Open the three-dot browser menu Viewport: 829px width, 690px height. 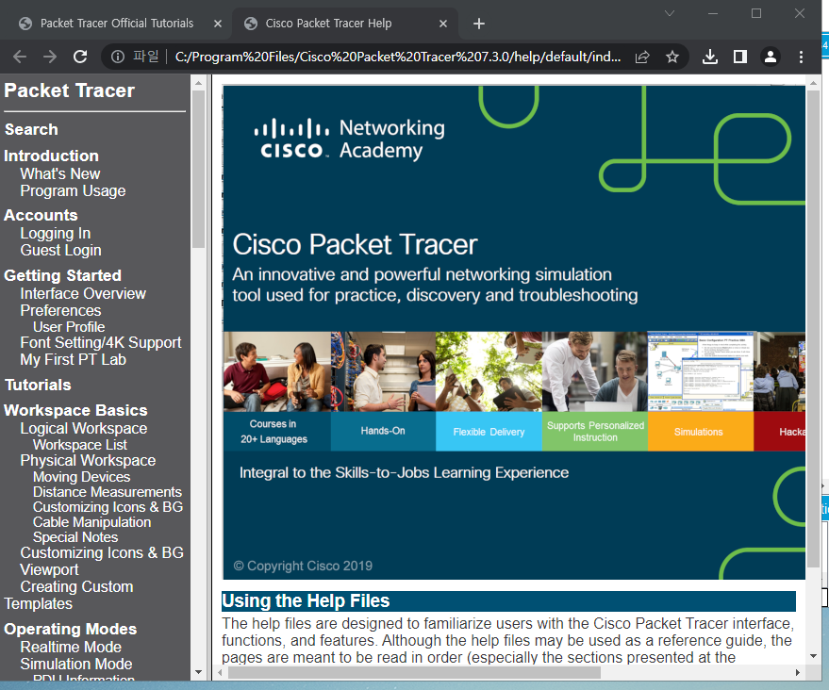click(801, 57)
